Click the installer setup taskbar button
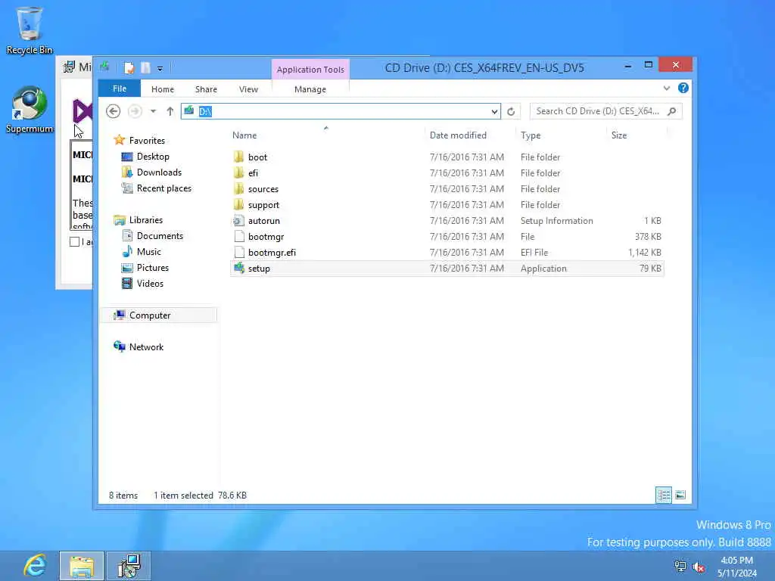The height and width of the screenshot is (581, 775). [129, 566]
